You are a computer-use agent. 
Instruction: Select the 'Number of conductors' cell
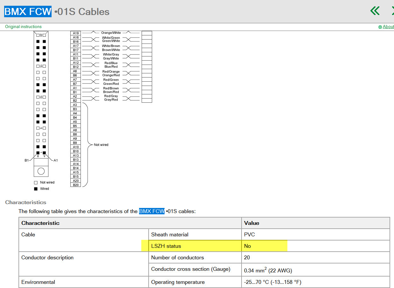tap(195, 257)
